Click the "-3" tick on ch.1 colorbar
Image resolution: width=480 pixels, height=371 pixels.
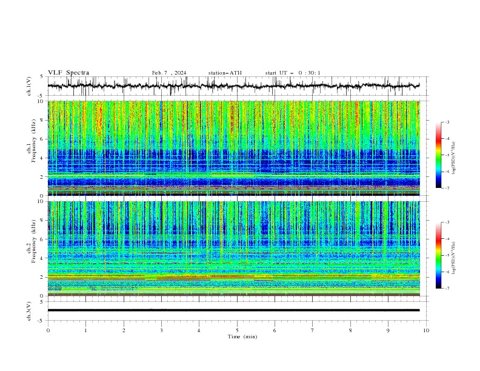pyautogui.click(x=447, y=122)
